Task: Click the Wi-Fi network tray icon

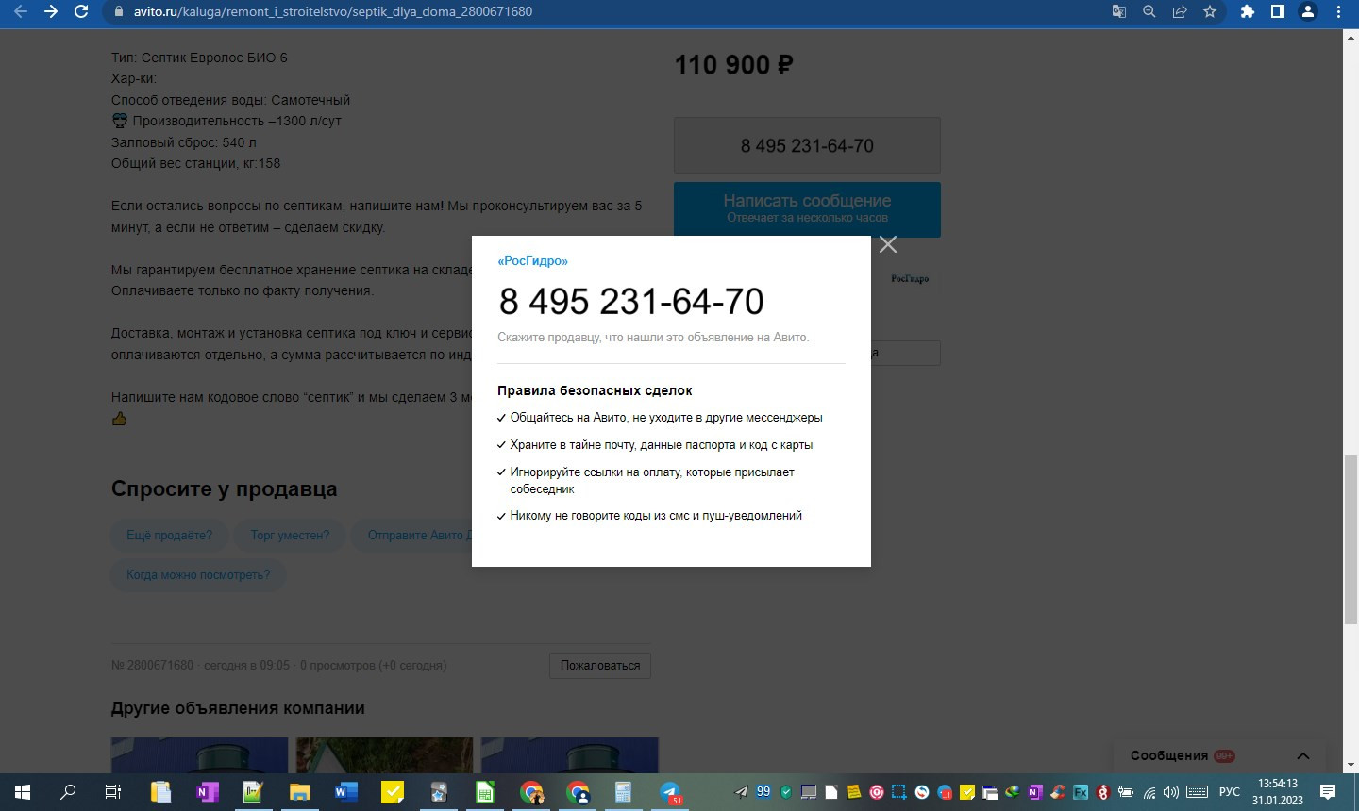Action: pyautogui.click(x=1149, y=792)
